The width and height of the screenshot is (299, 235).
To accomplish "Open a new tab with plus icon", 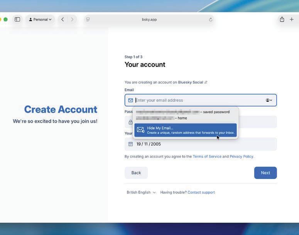I will 292,19.
